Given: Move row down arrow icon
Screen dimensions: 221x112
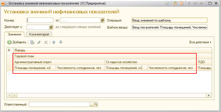Looking at the screenshot, I should click(61, 42).
